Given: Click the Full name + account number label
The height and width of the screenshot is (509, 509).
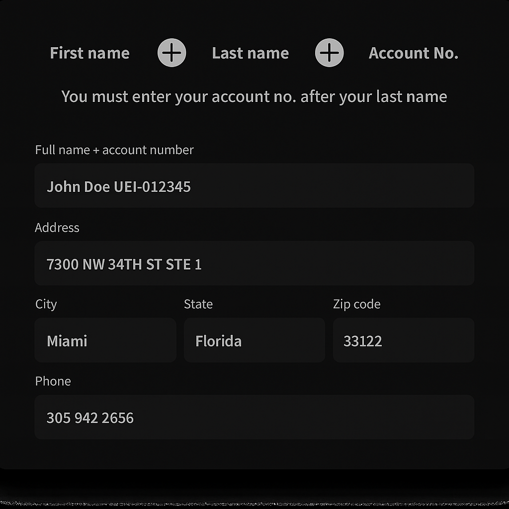Looking at the screenshot, I should coord(114,150).
